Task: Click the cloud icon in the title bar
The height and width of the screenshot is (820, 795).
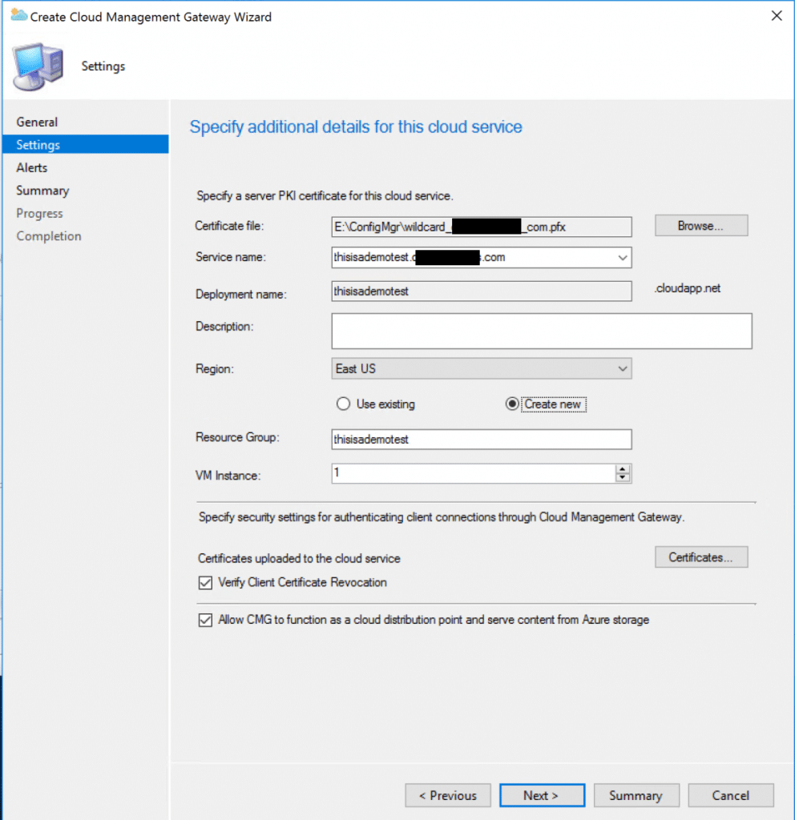Action: (20, 15)
